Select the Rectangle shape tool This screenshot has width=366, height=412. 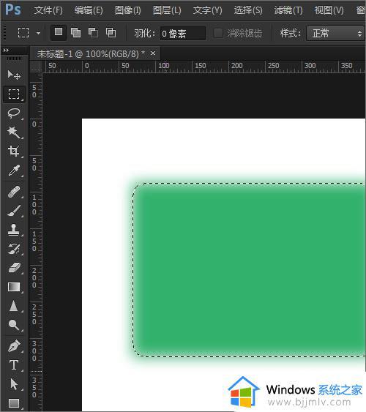point(14,402)
